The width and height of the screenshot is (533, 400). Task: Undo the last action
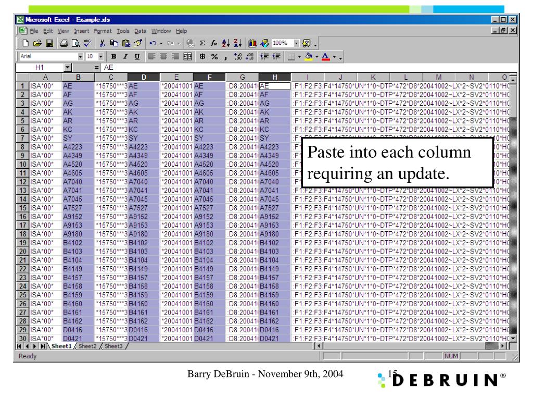click(153, 43)
